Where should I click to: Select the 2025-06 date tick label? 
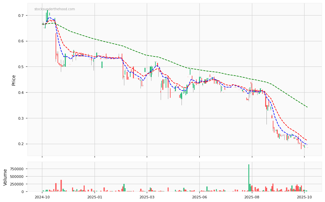coord(199,197)
